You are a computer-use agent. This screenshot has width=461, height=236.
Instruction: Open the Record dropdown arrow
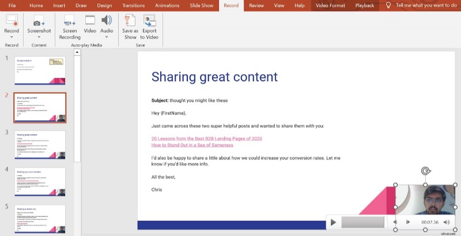coord(12,37)
